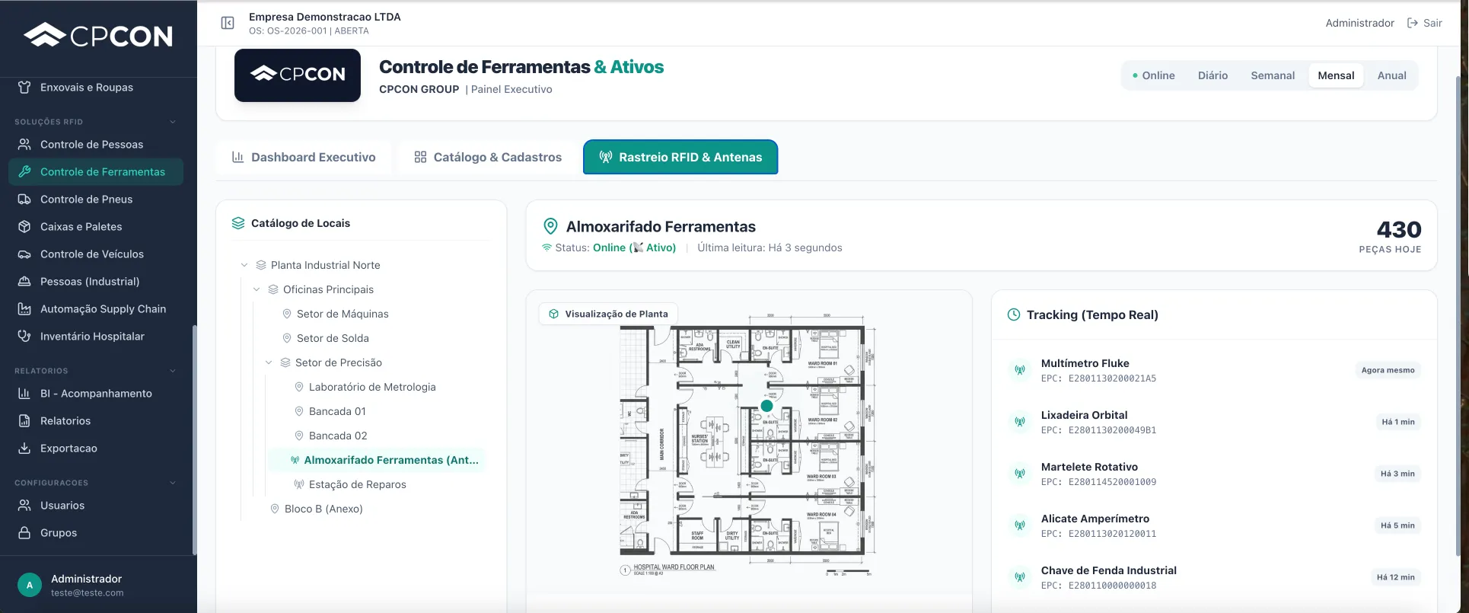Open the Exportacao download icon
The width and height of the screenshot is (1469, 613).
tap(25, 448)
